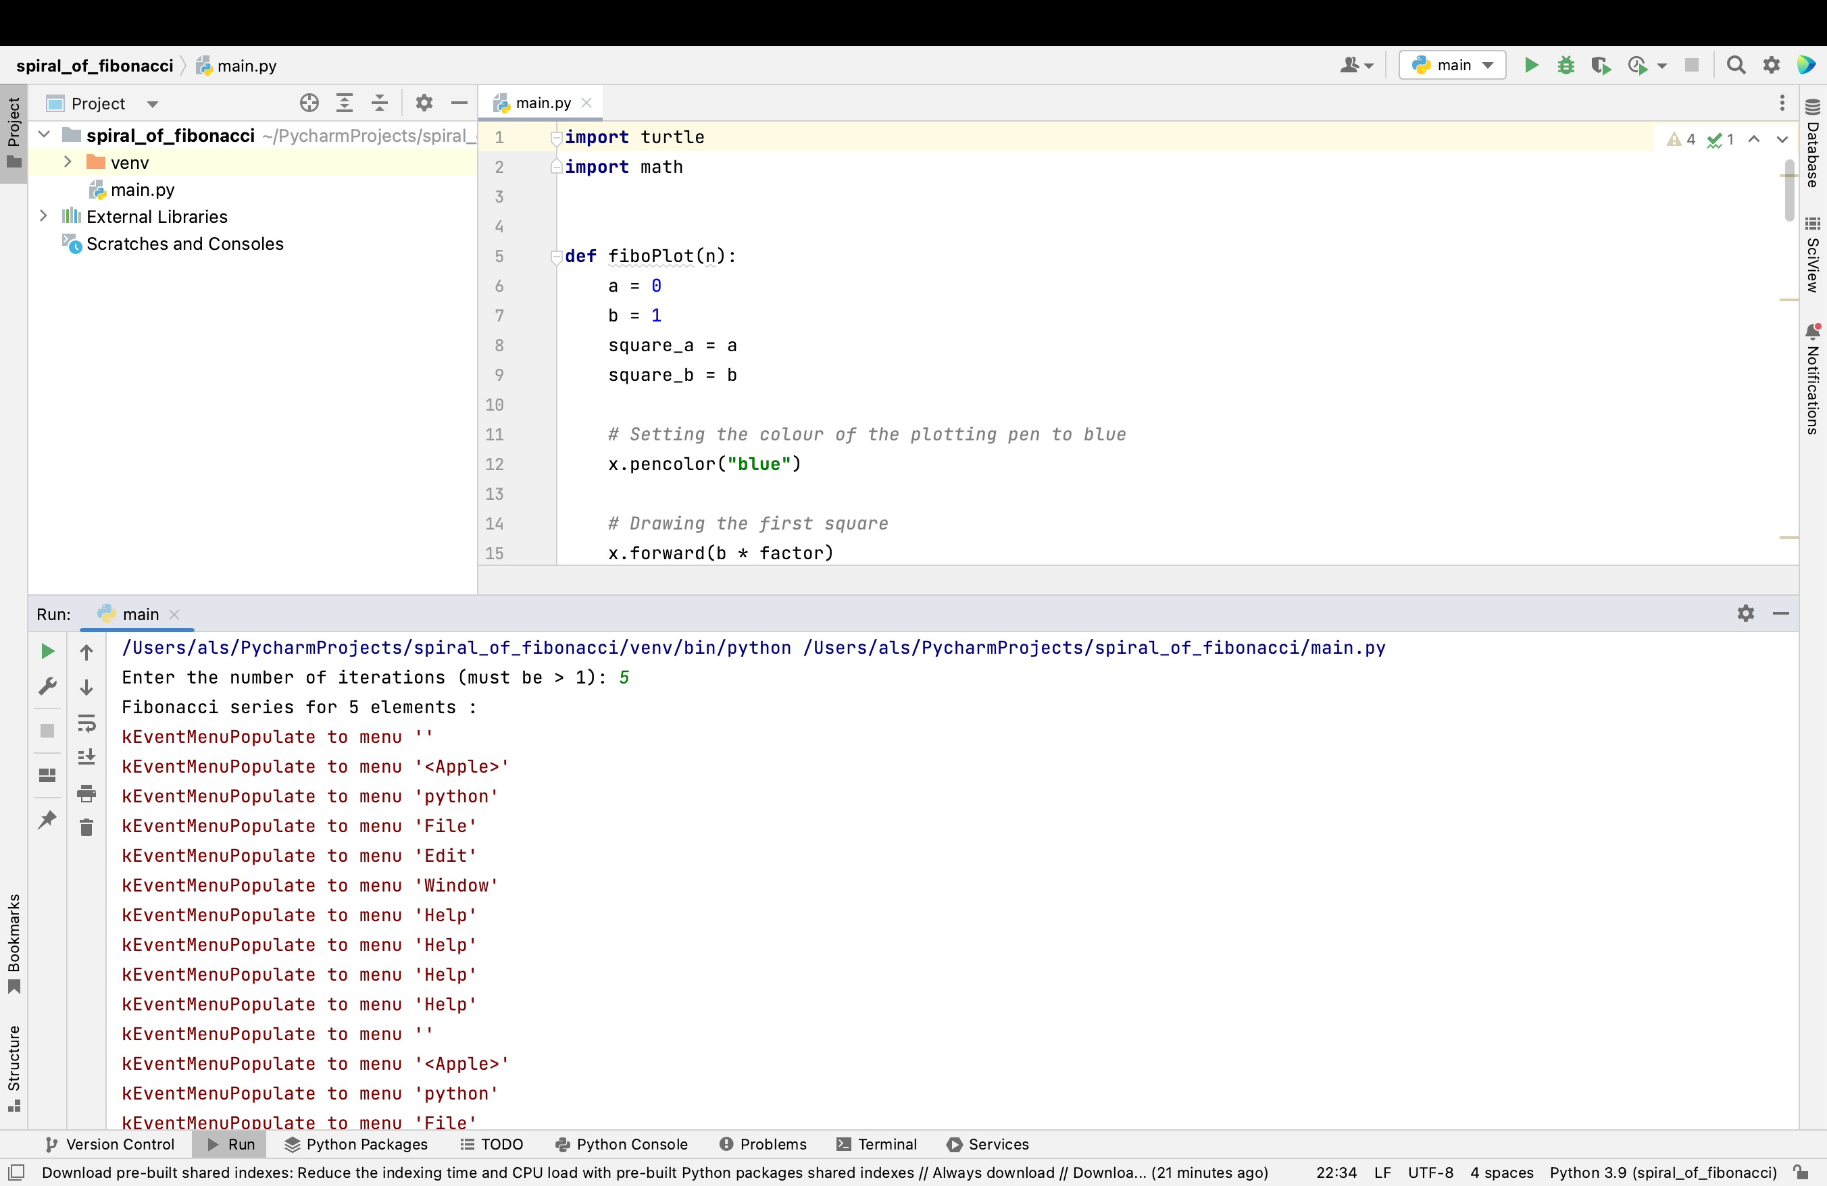This screenshot has height=1186, width=1827.
Task: Open the Problems tool window
Action: pos(763,1144)
